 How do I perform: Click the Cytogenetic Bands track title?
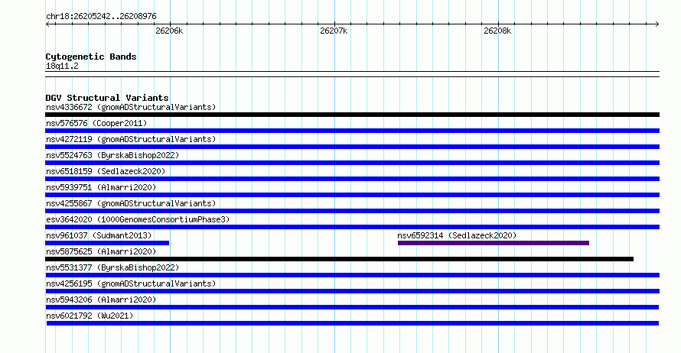point(91,57)
